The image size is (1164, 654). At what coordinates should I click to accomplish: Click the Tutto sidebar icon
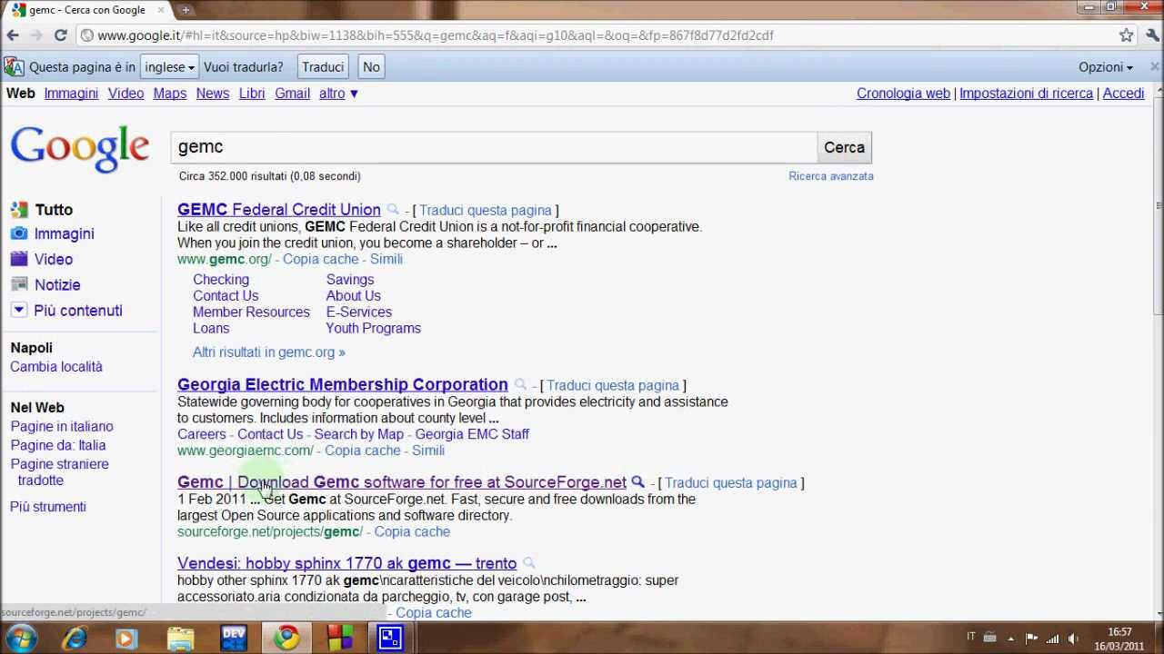(x=19, y=210)
